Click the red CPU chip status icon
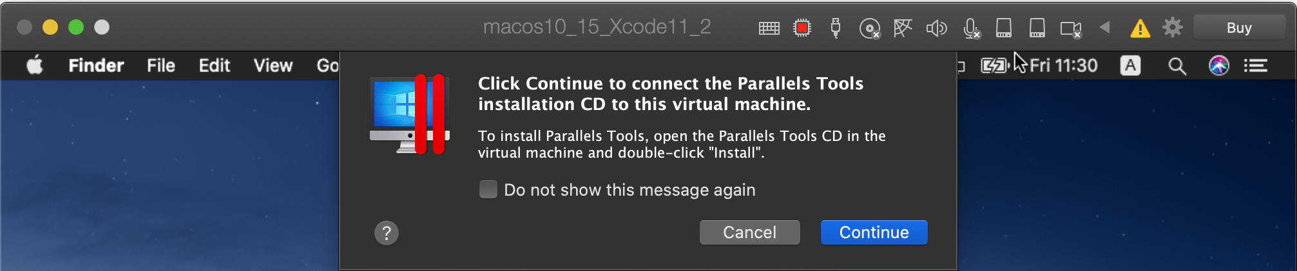This screenshot has height=271, width=1297. pyautogui.click(x=802, y=28)
